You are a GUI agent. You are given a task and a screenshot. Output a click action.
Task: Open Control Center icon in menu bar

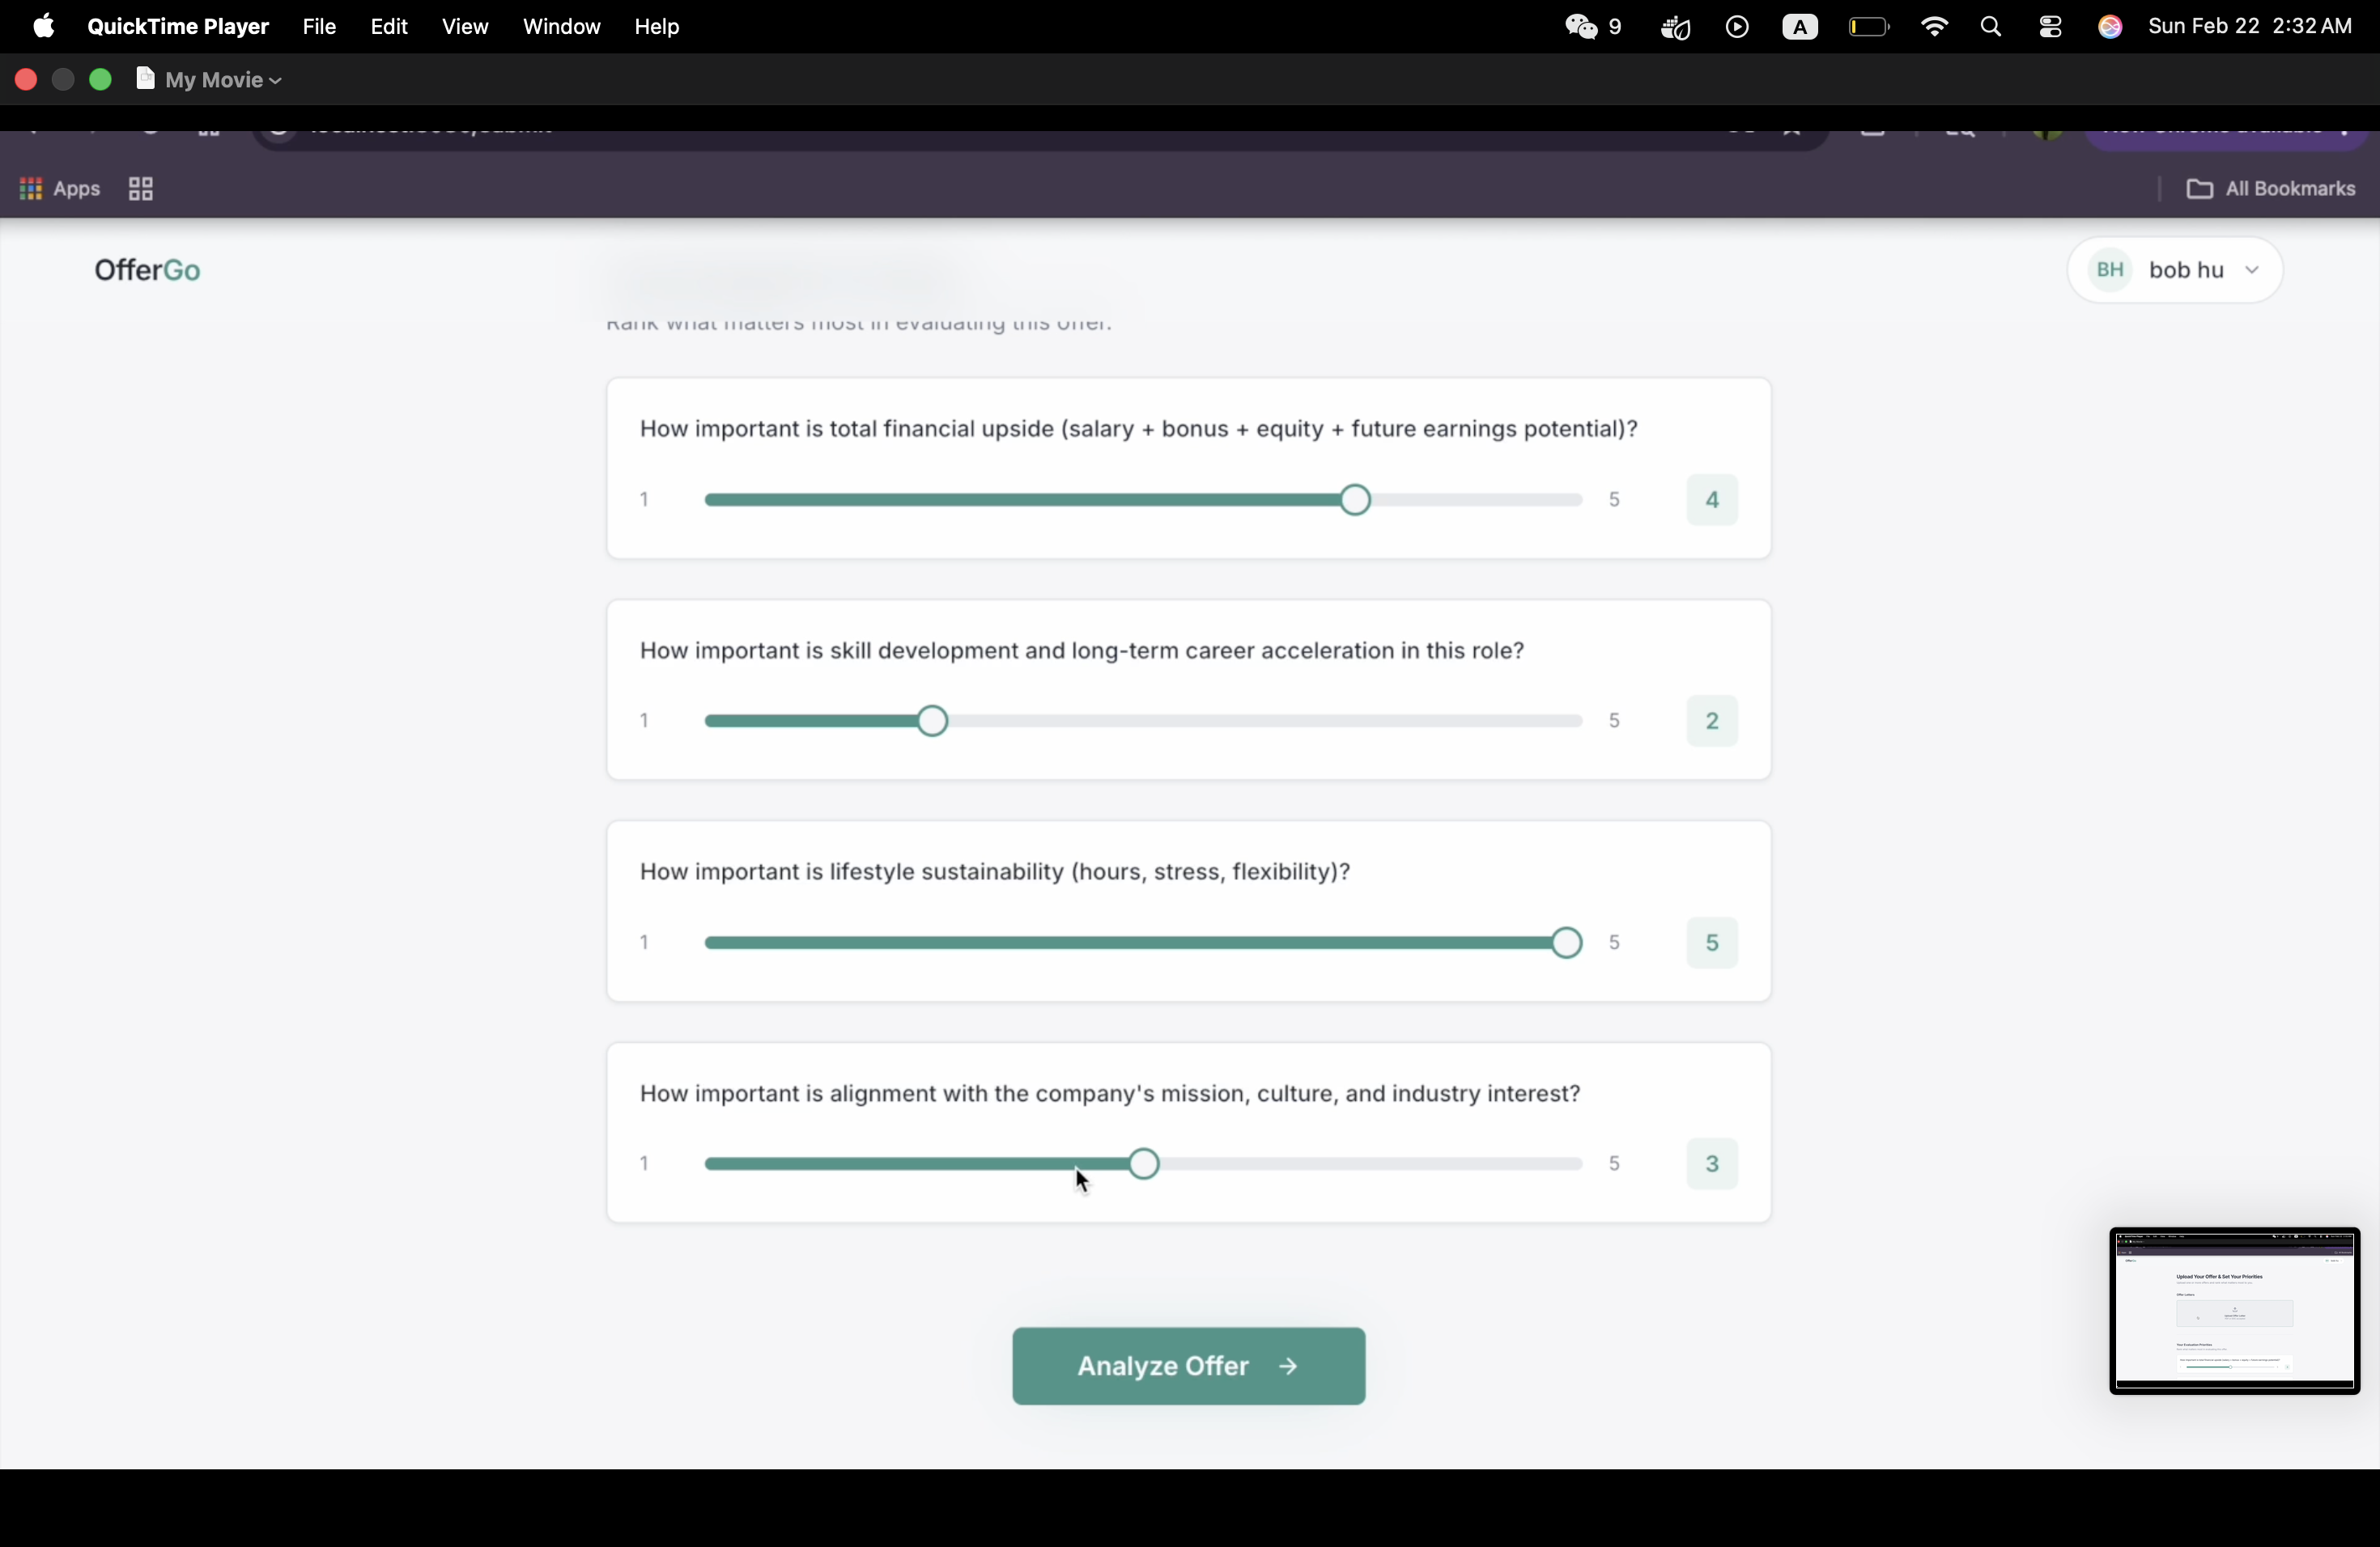click(2050, 27)
